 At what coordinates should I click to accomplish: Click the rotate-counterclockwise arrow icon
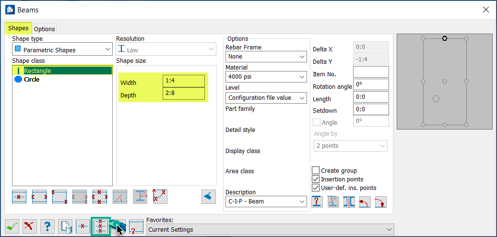(365, 202)
